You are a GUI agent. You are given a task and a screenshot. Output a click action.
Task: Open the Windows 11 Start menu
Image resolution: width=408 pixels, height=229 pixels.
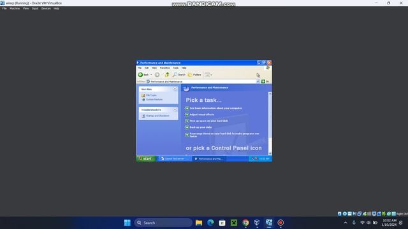(127, 223)
